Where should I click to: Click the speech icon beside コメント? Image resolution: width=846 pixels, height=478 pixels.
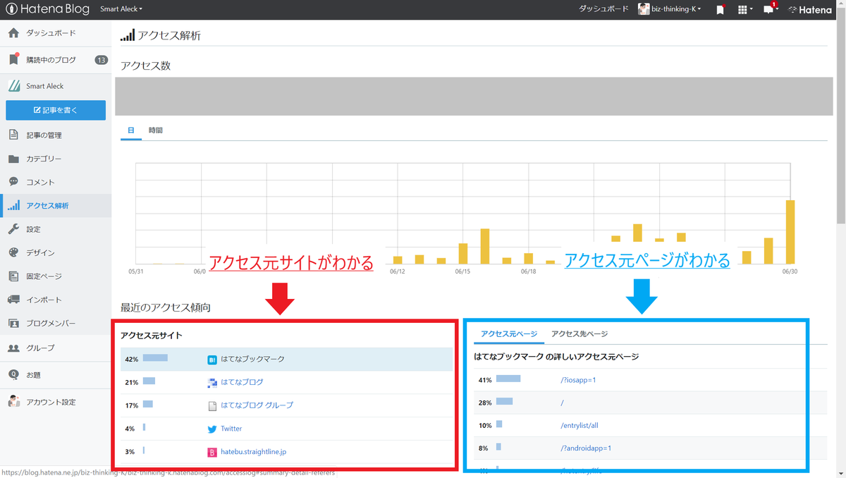(x=13, y=182)
